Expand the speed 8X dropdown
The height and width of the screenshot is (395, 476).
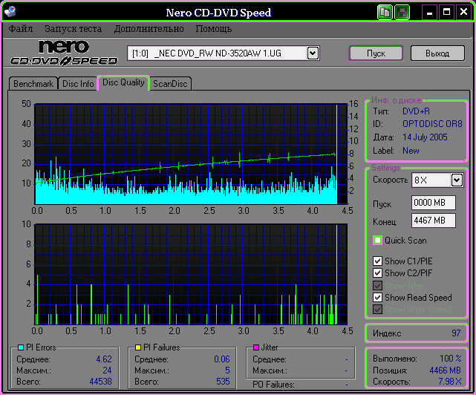click(x=457, y=180)
